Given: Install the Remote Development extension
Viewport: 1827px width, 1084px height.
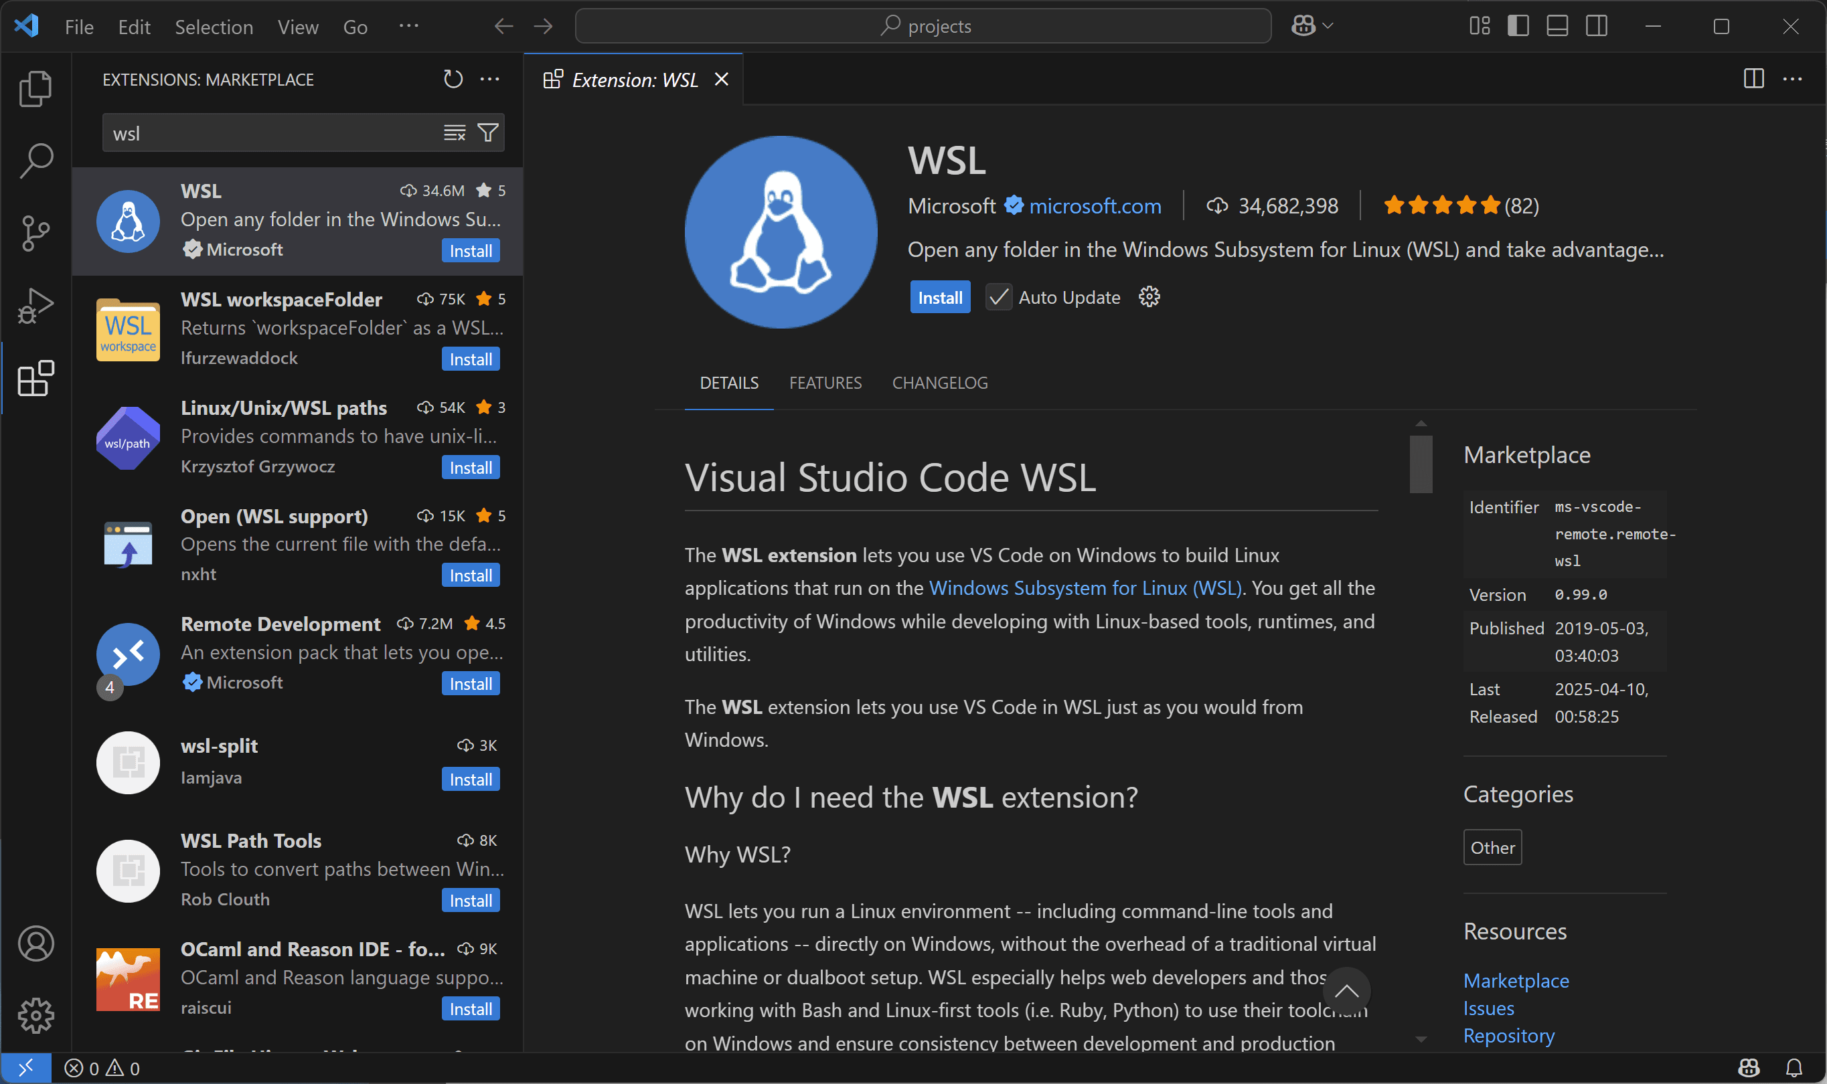Looking at the screenshot, I should point(470,684).
